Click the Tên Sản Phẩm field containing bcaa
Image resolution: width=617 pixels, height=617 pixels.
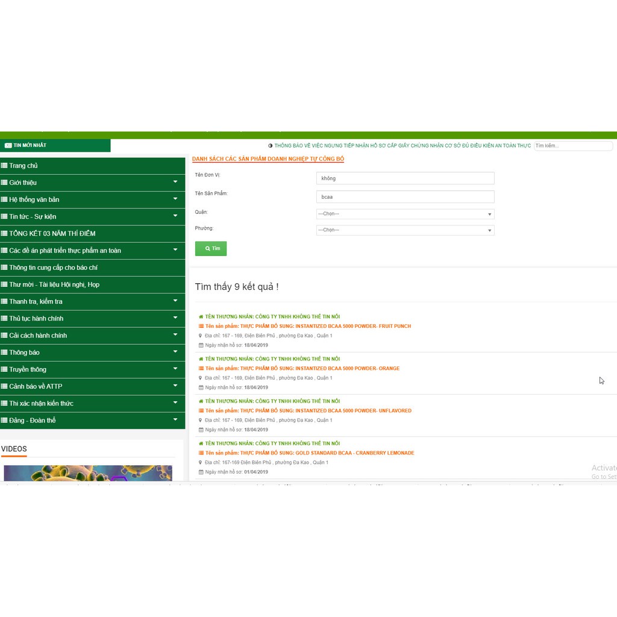(x=405, y=197)
